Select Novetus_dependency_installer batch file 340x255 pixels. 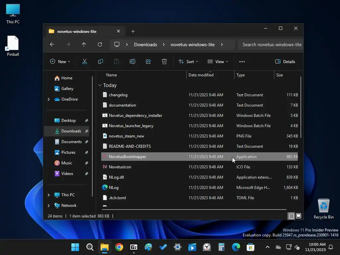(x=200, y=116)
